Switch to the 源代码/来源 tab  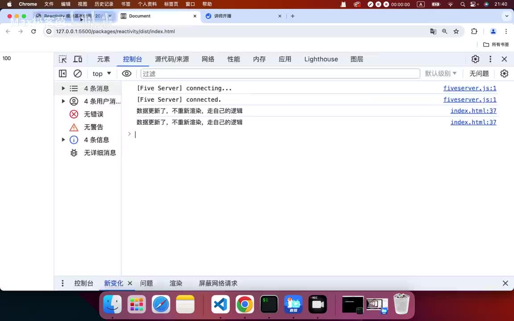click(172, 59)
